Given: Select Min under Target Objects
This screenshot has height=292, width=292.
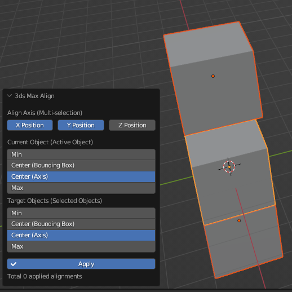Looking at the screenshot, I should click(x=81, y=213).
